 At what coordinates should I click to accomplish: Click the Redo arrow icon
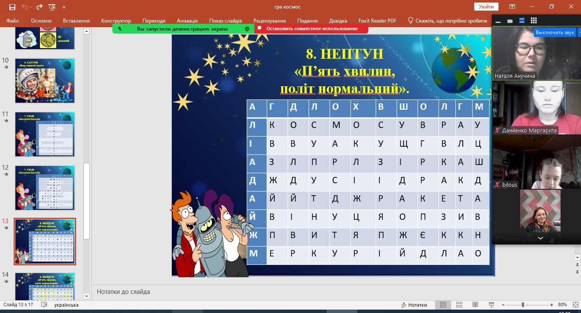(x=40, y=7)
